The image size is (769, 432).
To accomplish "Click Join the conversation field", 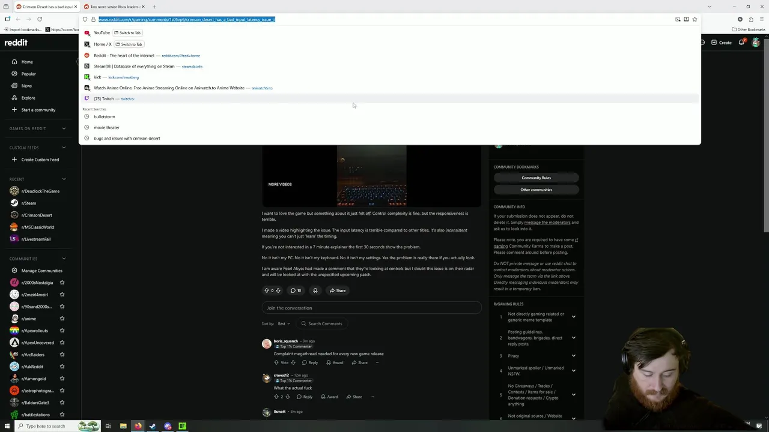I will 371,308.
